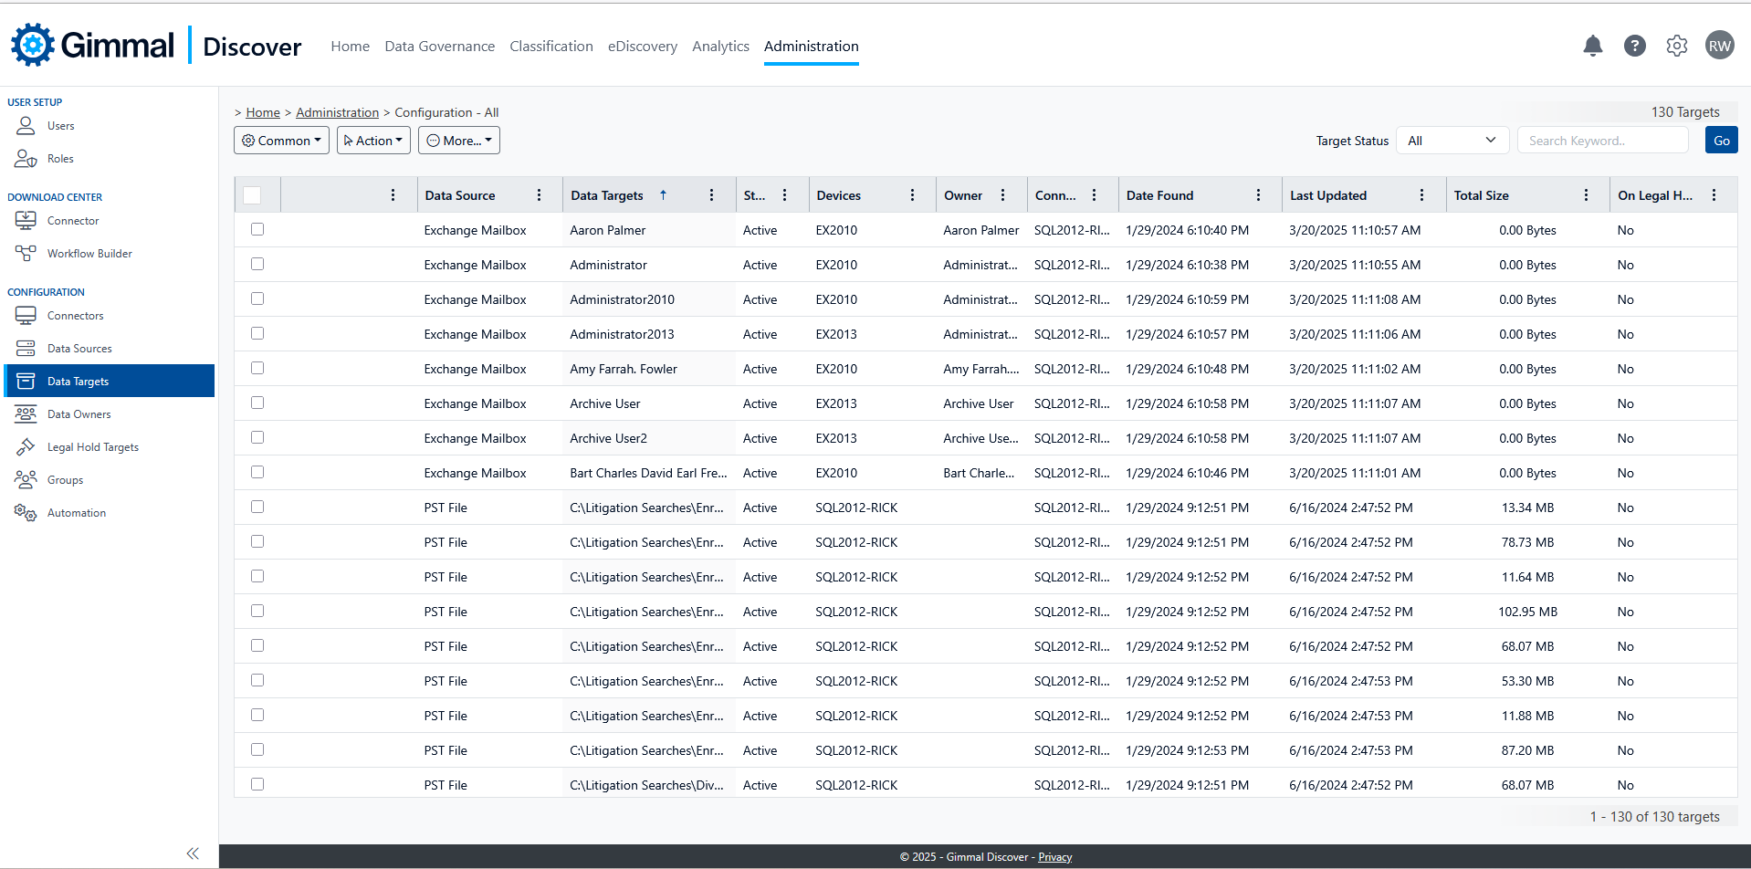Open Workflow Builder in sidebar

(89, 254)
